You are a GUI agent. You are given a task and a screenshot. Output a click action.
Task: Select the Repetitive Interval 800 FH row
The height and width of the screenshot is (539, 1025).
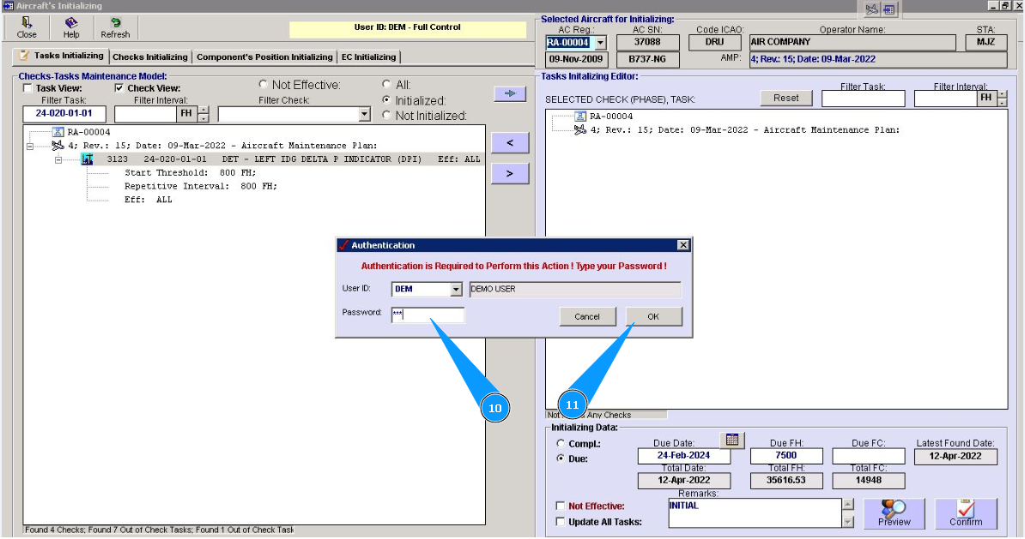coord(202,186)
